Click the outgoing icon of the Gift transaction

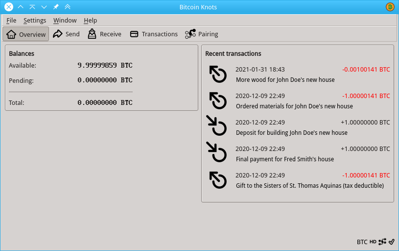tap(217, 180)
